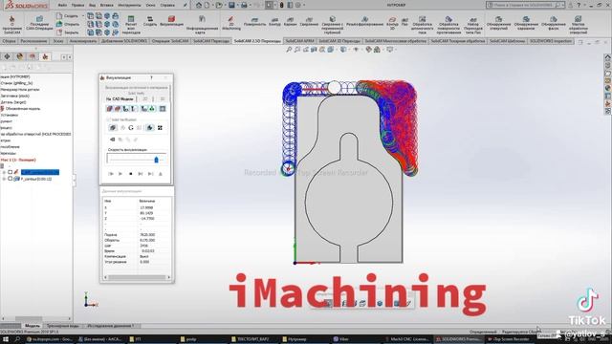Viewport: 612px width, 344px height.
Task: Switch to the Эскиз tab
Action: point(58,41)
